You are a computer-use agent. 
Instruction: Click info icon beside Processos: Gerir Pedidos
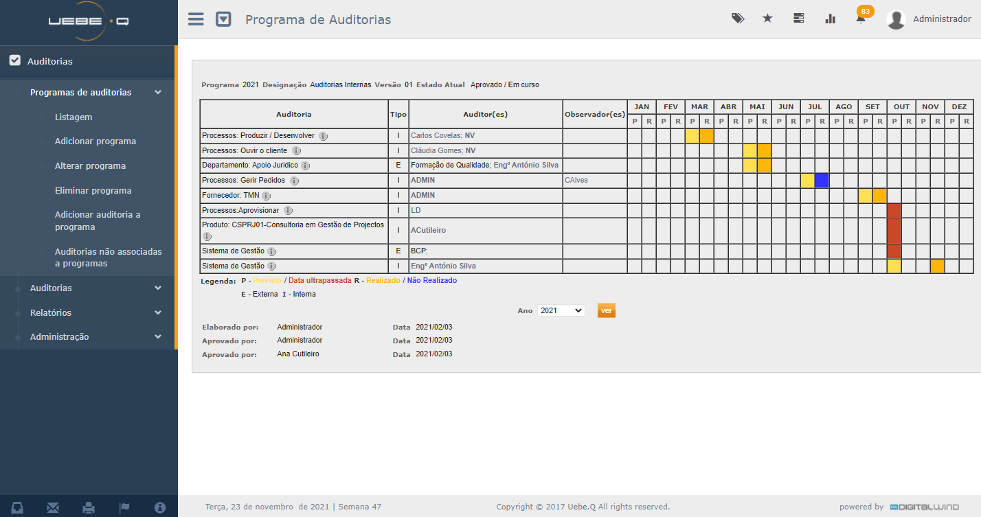(x=294, y=181)
